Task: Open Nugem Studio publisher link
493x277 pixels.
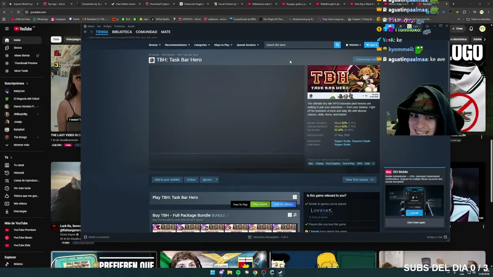Action: click(342, 145)
